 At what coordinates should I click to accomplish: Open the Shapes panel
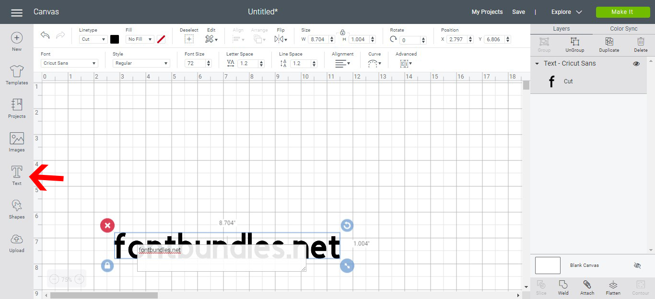pyautogui.click(x=17, y=209)
